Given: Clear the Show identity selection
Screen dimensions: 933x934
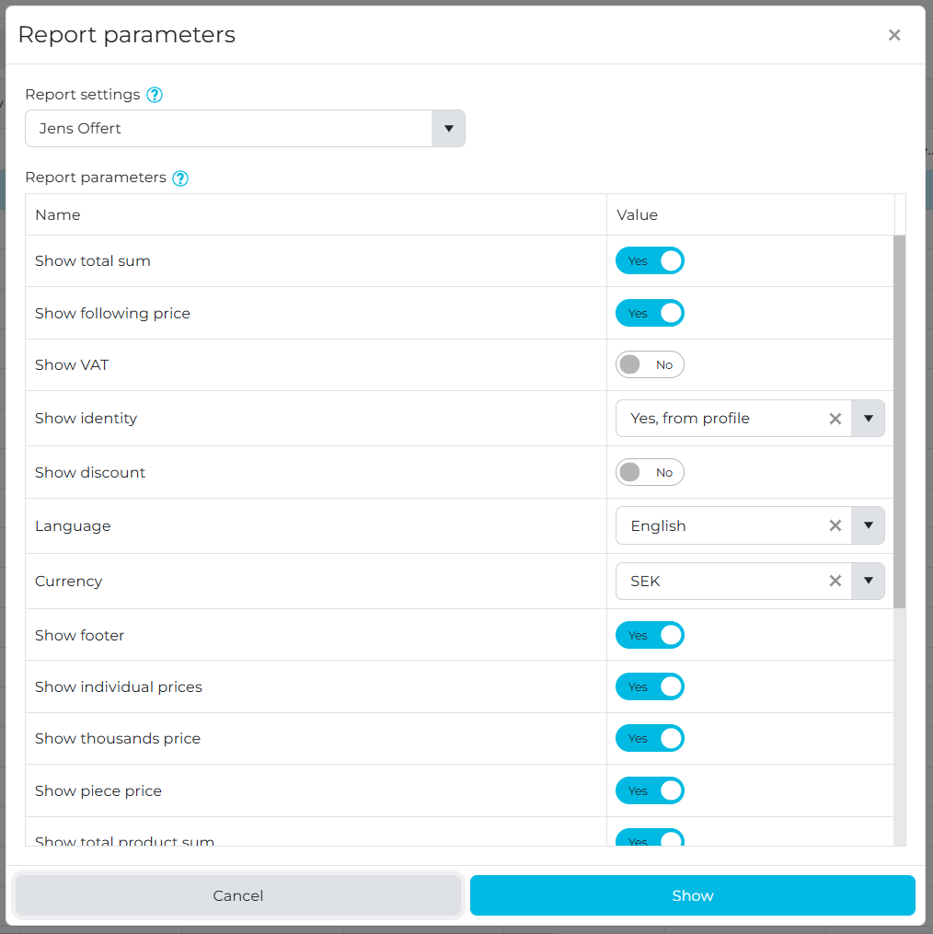Looking at the screenshot, I should click(835, 419).
